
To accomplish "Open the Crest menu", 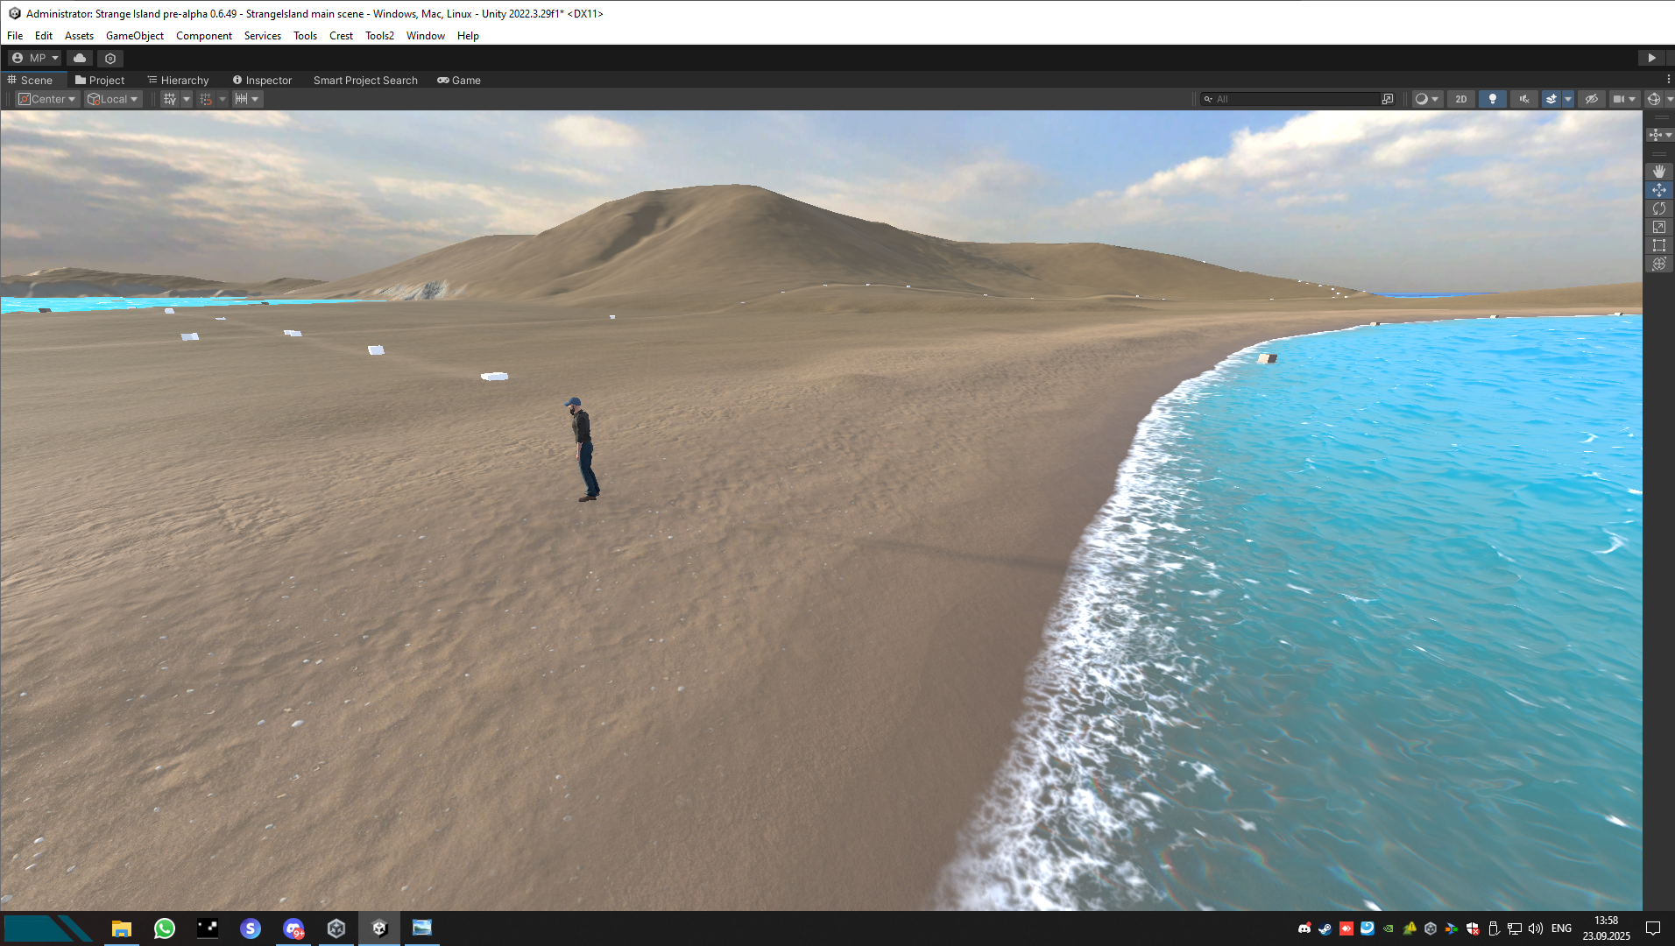I will tap(341, 36).
